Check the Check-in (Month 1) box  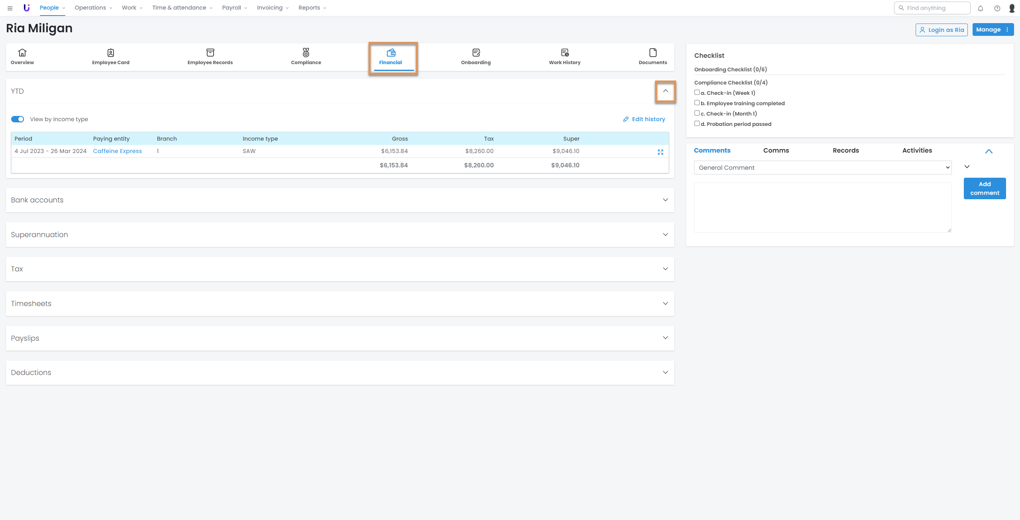[x=697, y=113]
